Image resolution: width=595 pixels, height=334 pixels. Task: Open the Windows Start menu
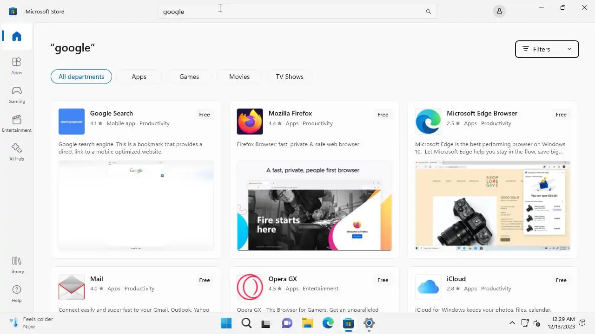pos(226,323)
